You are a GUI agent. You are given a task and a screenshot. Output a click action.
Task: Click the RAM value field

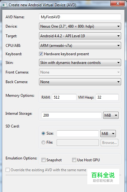click(x=64, y=97)
